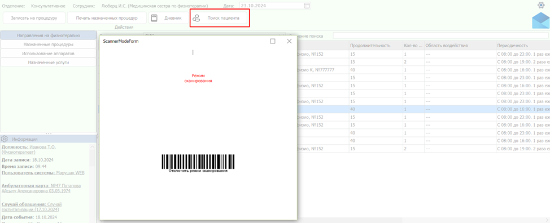Open the calendar picker in Date field
Viewport: 550px width, 223px height.
point(307,6)
